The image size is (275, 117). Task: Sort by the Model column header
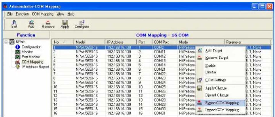[x=89, y=42]
